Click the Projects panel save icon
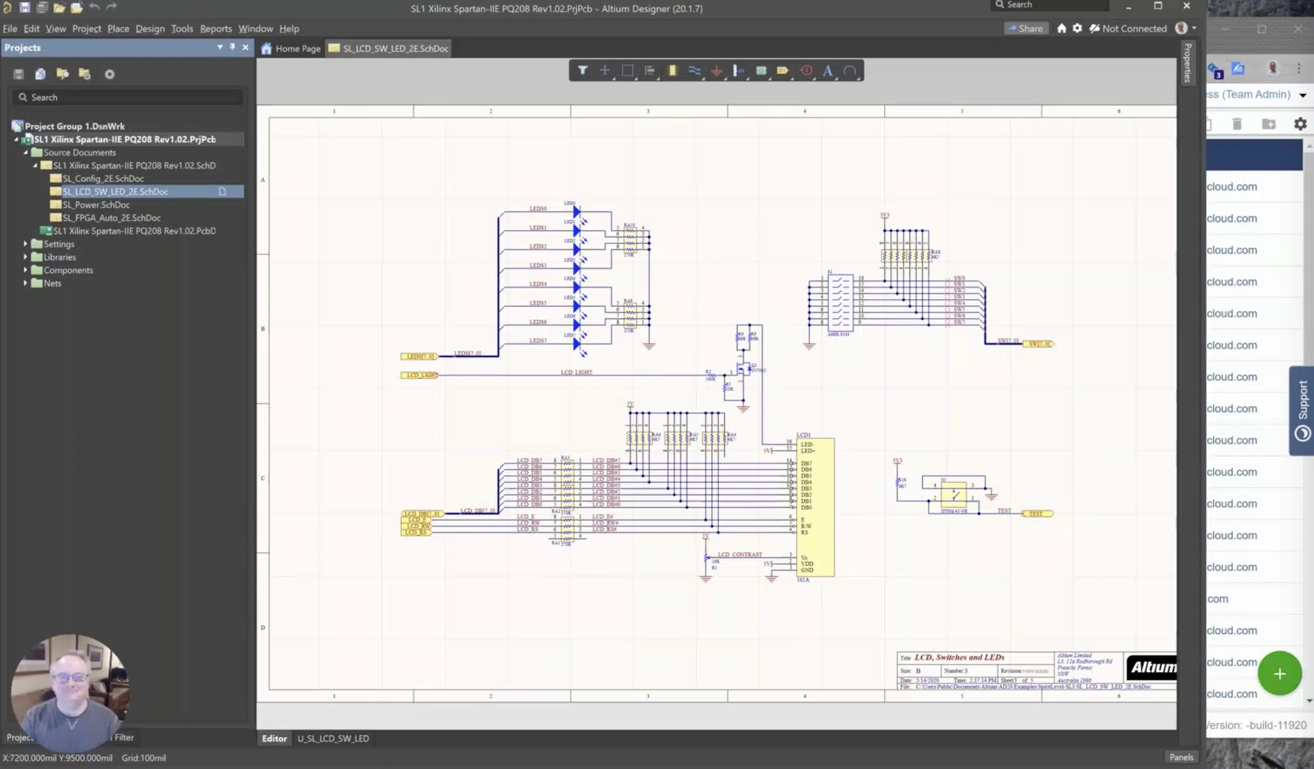This screenshot has height=769, width=1314. [x=19, y=74]
